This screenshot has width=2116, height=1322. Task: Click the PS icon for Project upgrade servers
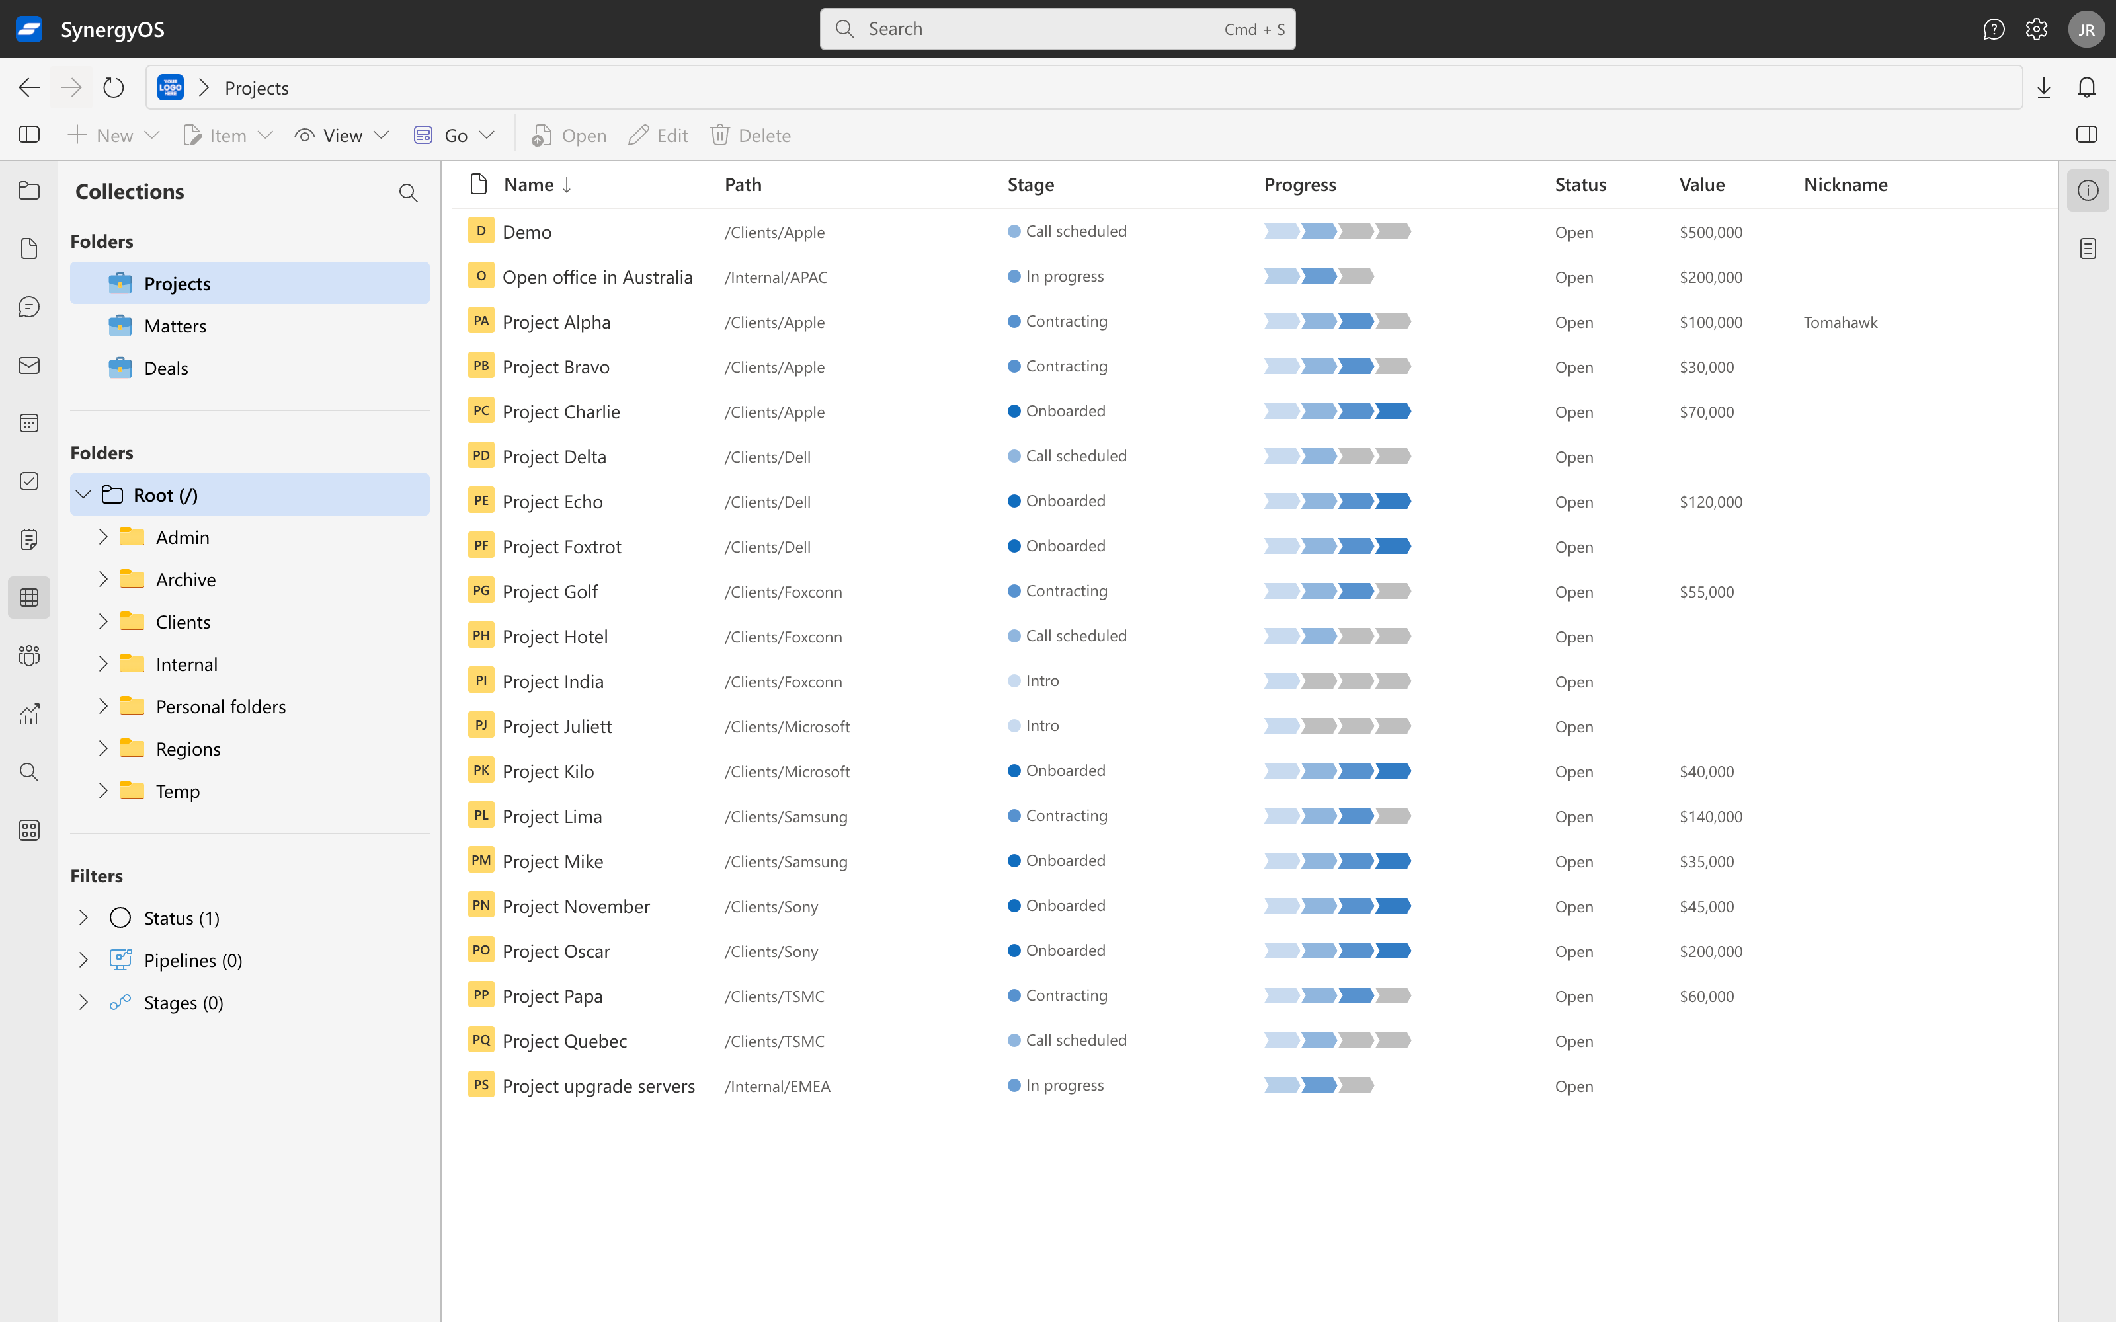481,1085
